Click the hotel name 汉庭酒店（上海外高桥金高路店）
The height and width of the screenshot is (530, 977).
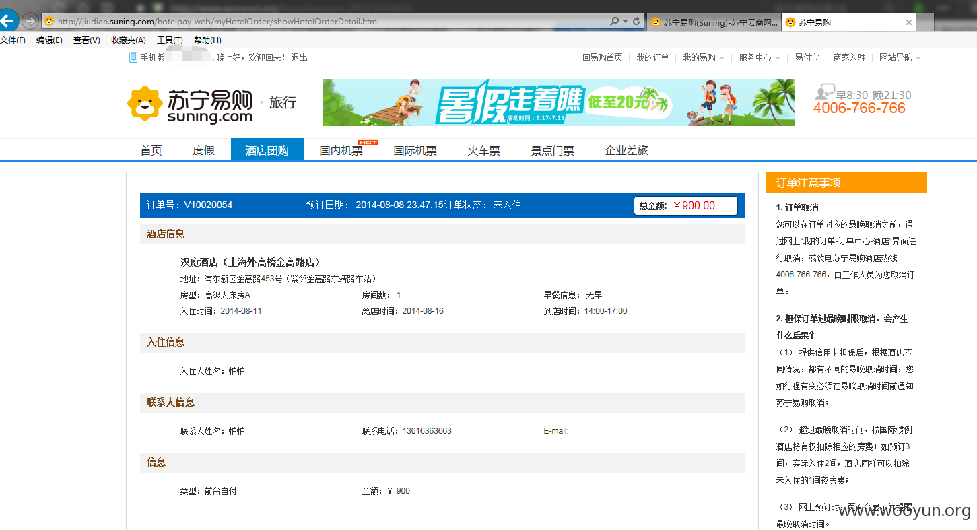coord(250,262)
